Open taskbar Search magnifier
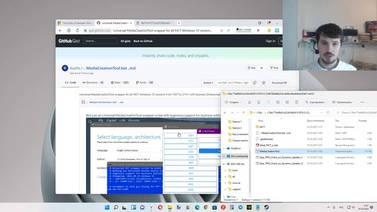The width and height of the screenshot is (377, 212). (x=115, y=207)
